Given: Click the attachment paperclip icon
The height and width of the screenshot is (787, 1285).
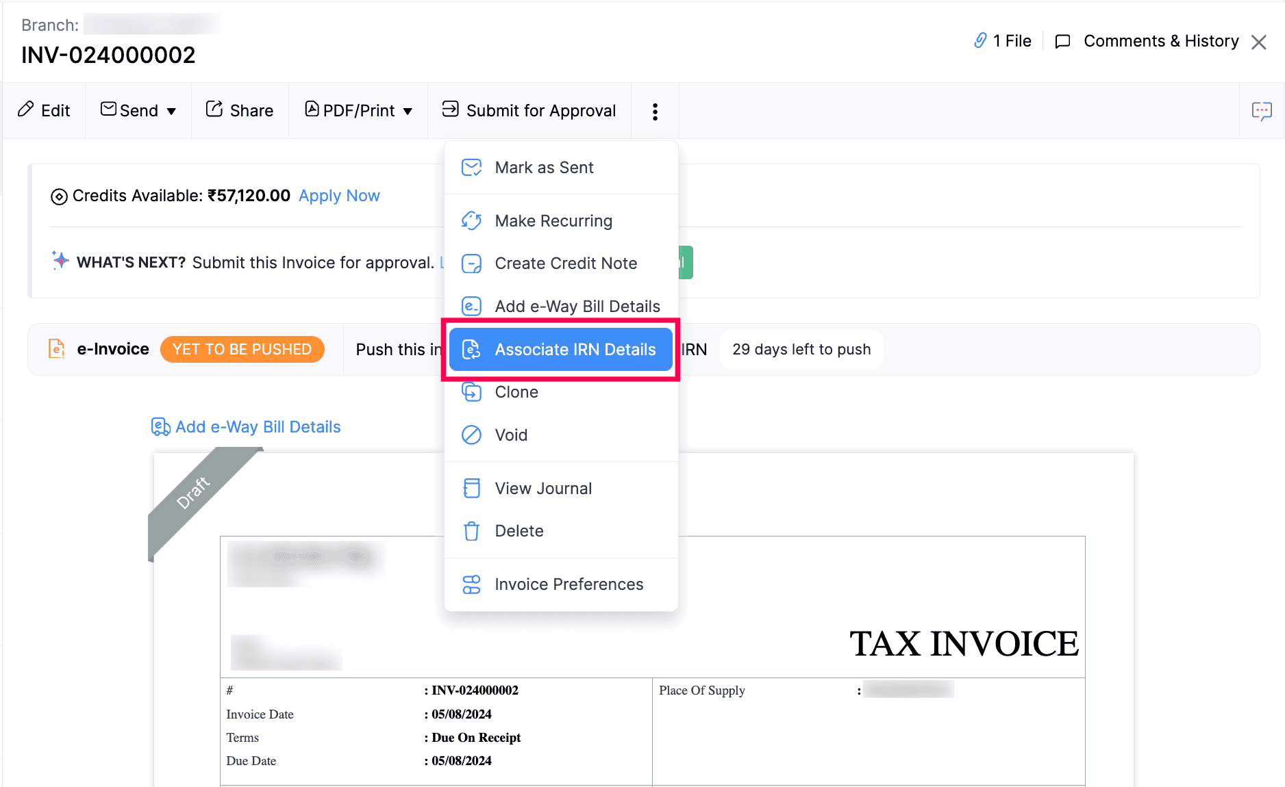Looking at the screenshot, I should coord(980,41).
